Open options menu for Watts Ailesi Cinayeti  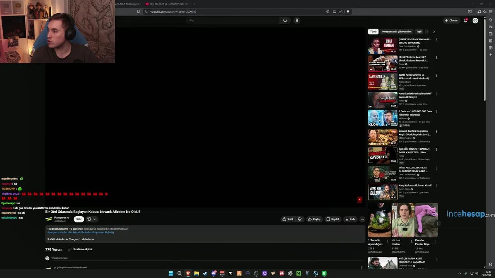point(437,75)
